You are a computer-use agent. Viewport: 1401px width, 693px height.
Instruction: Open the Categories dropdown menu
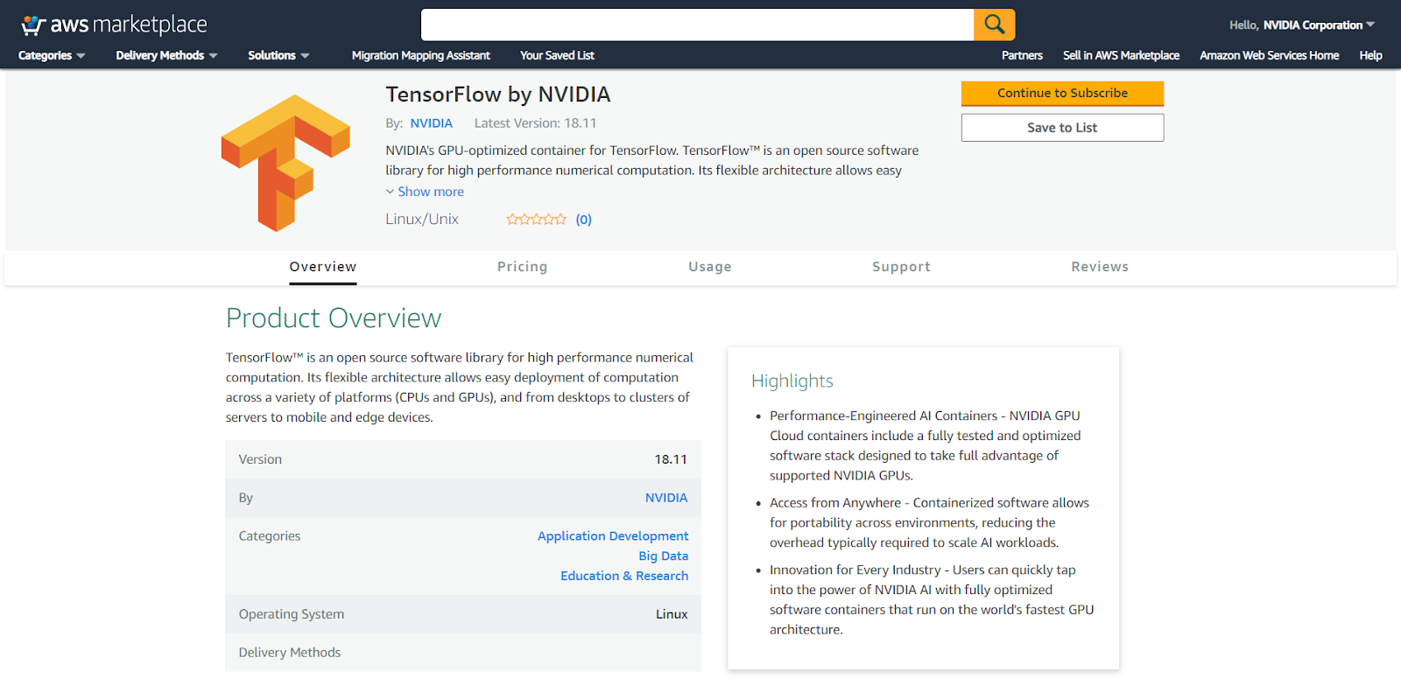(52, 55)
